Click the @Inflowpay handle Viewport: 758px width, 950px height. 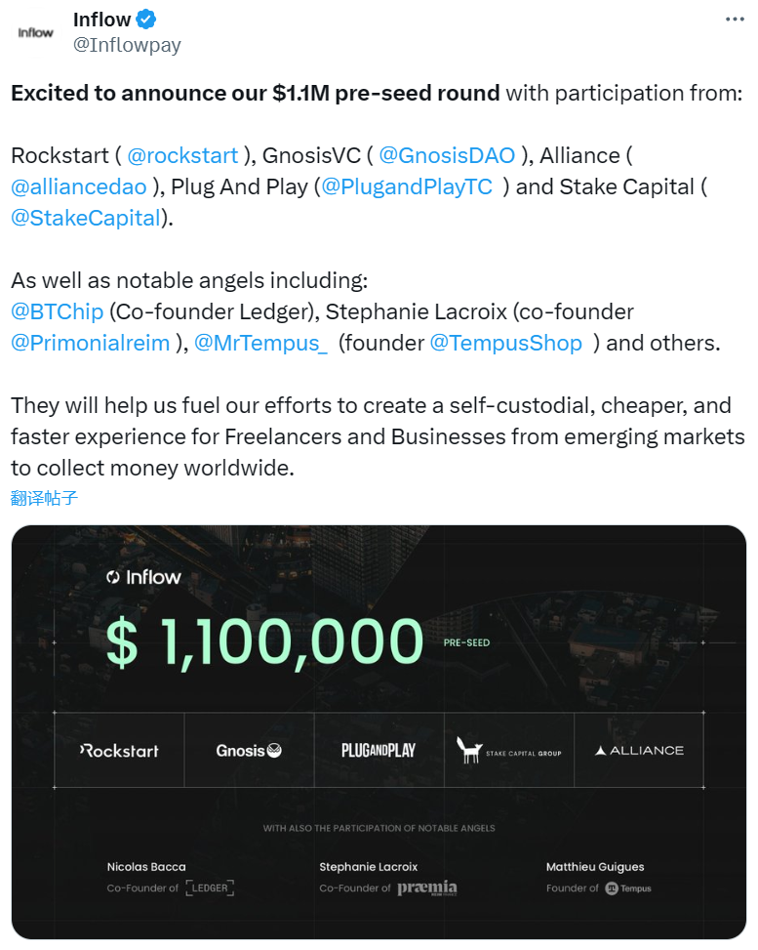point(127,45)
